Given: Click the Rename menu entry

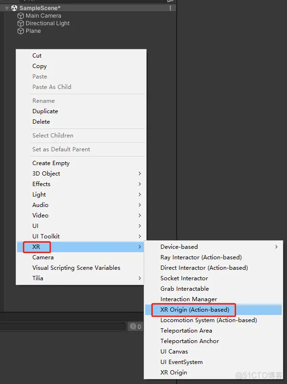Looking at the screenshot, I should [x=81, y=101].
